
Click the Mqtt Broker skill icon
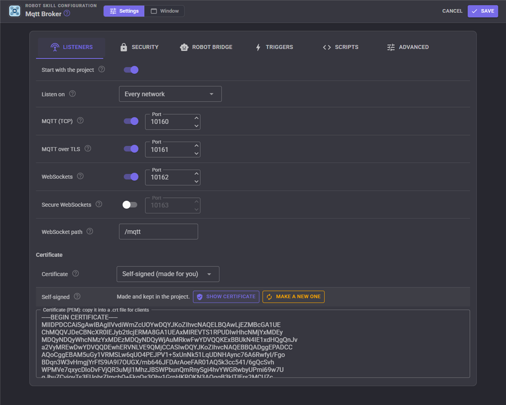(14, 11)
